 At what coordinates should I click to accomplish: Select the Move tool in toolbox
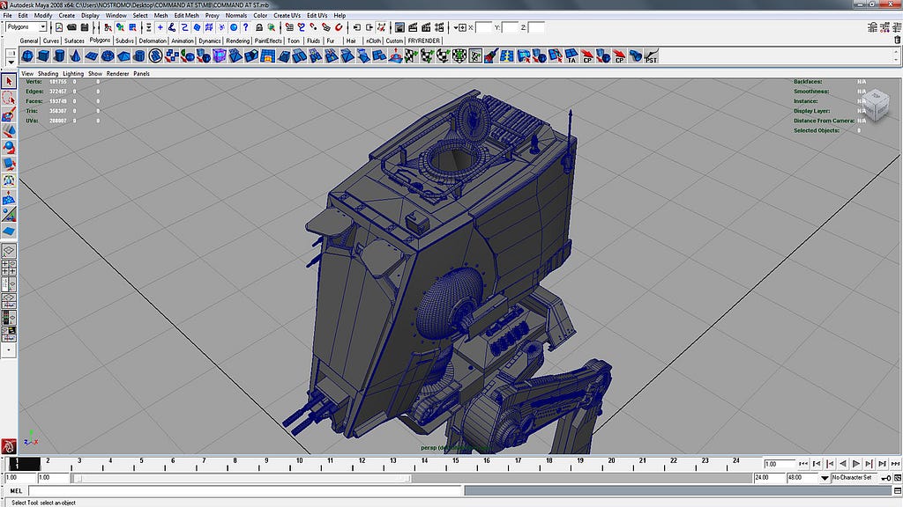tap(9, 131)
